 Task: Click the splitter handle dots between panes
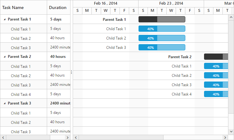pyautogui.click(x=71, y=72)
